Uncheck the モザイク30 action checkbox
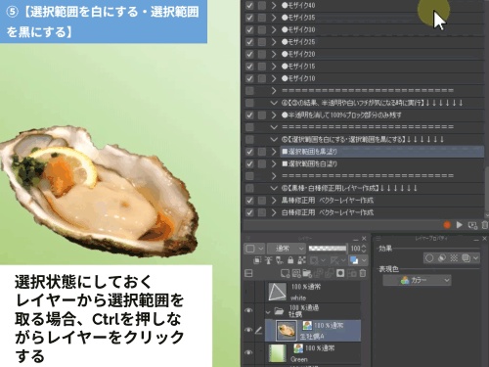This screenshot has height=367, width=489. (249, 29)
